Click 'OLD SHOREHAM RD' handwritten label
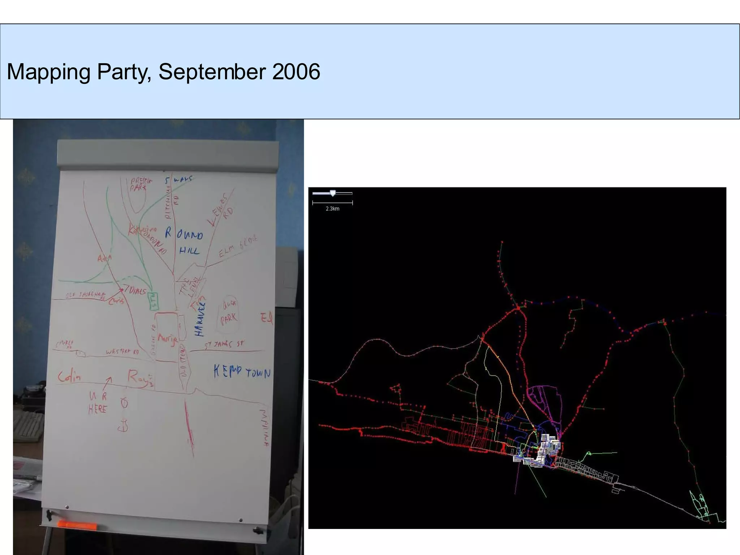The height and width of the screenshot is (555, 740). click(85, 295)
